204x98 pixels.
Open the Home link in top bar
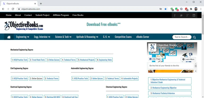[8, 15]
